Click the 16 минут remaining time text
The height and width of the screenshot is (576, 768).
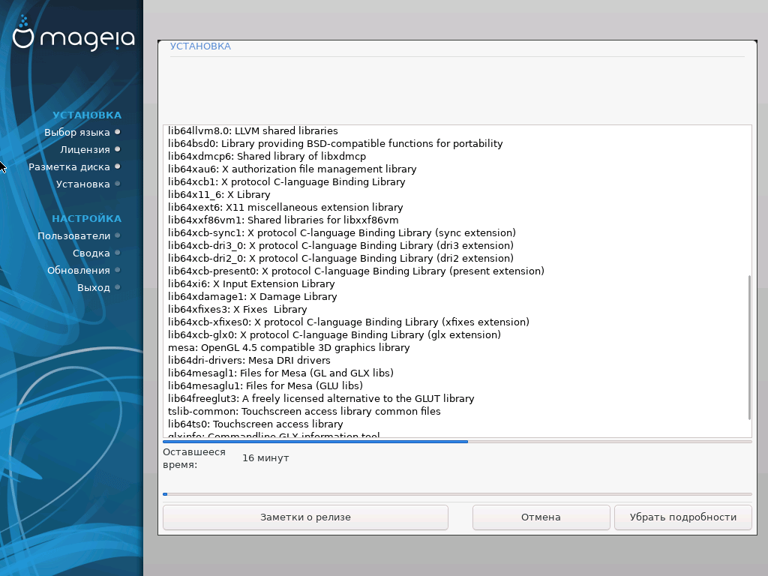265,457
